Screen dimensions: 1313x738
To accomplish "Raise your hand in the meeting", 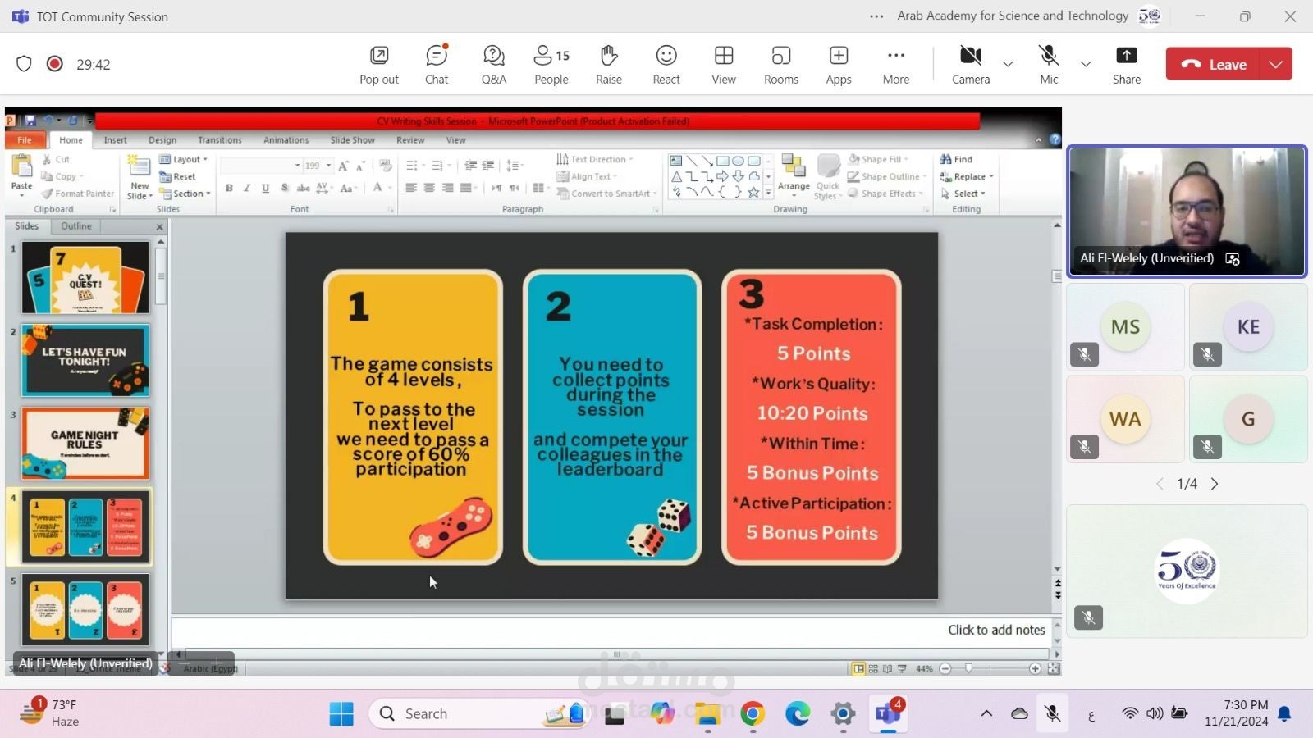I will [x=609, y=65].
